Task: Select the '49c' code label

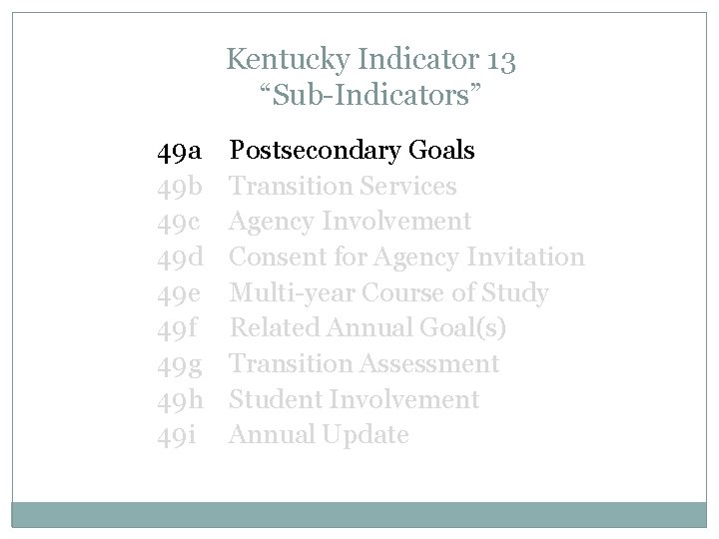Action: point(180,222)
